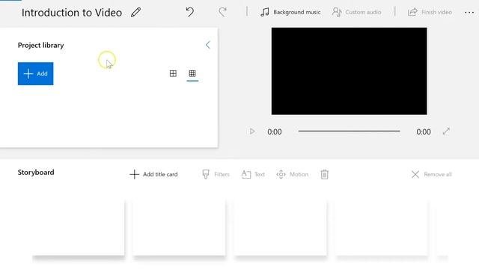
Task: Open Motion effects for clip
Action: [x=292, y=174]
